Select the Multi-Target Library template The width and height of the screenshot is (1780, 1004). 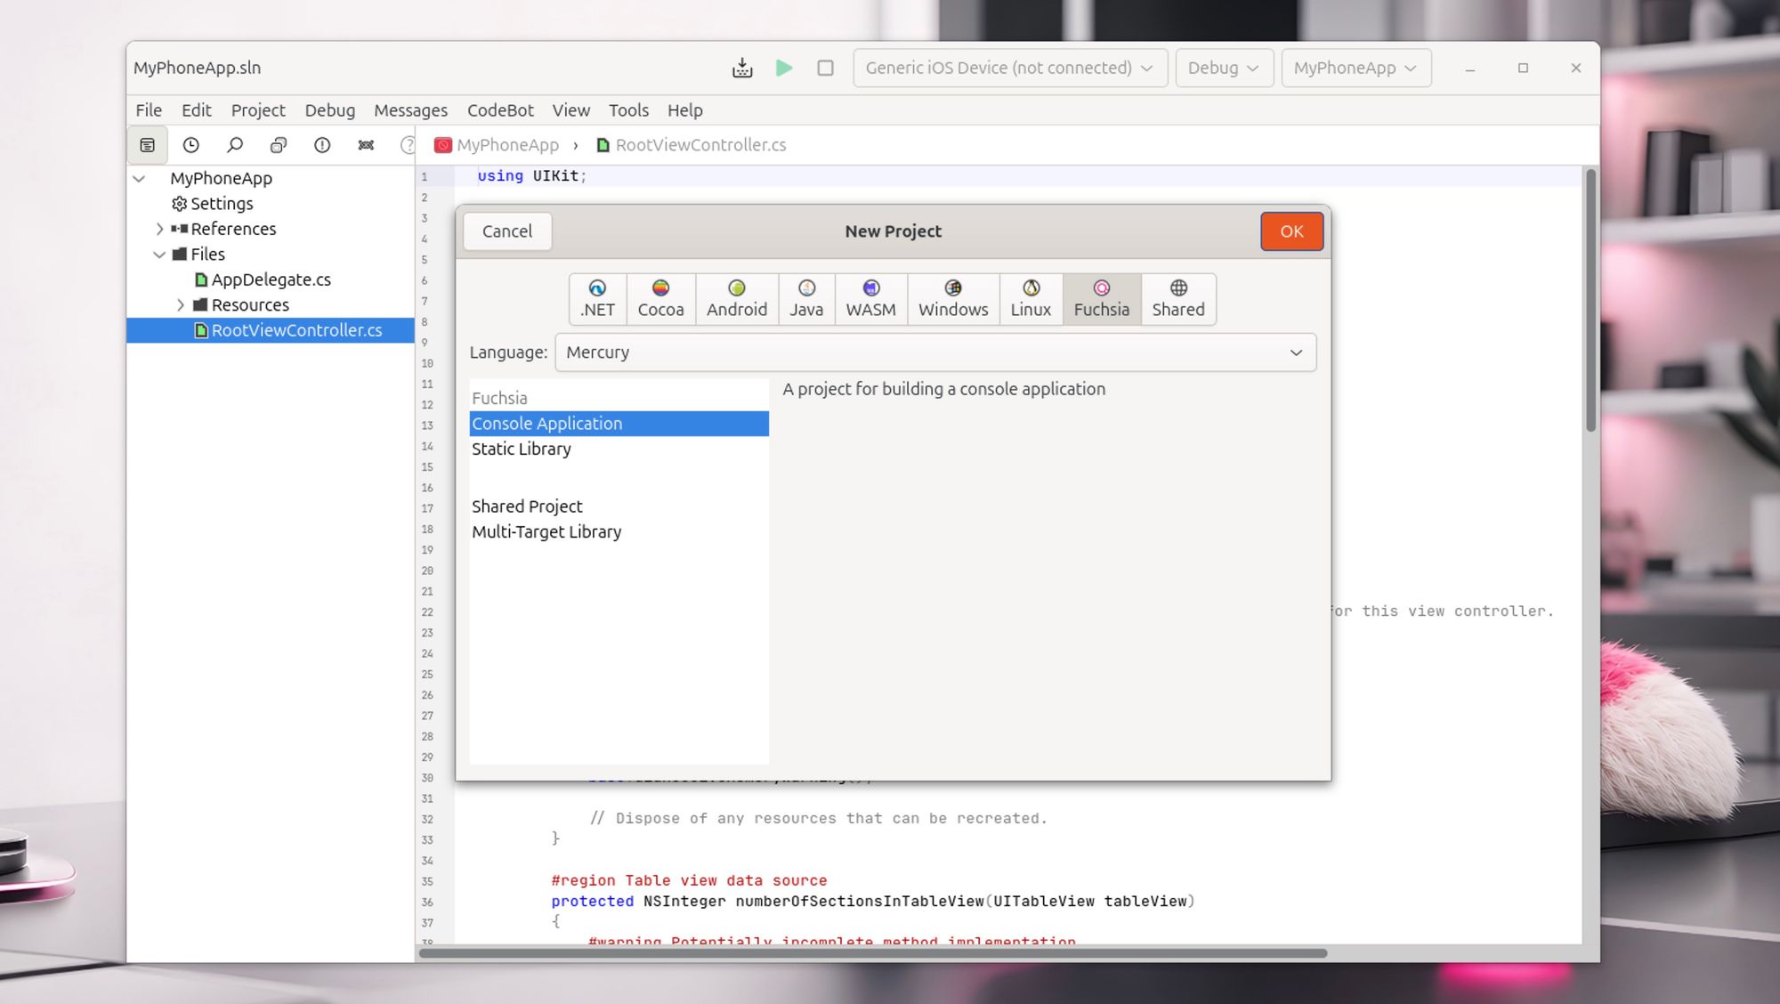pyautogui.click(x=619, y=532)
